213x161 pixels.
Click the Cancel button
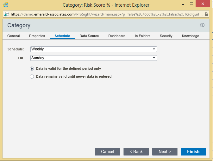pyautogui.click(x=108, y=151)
